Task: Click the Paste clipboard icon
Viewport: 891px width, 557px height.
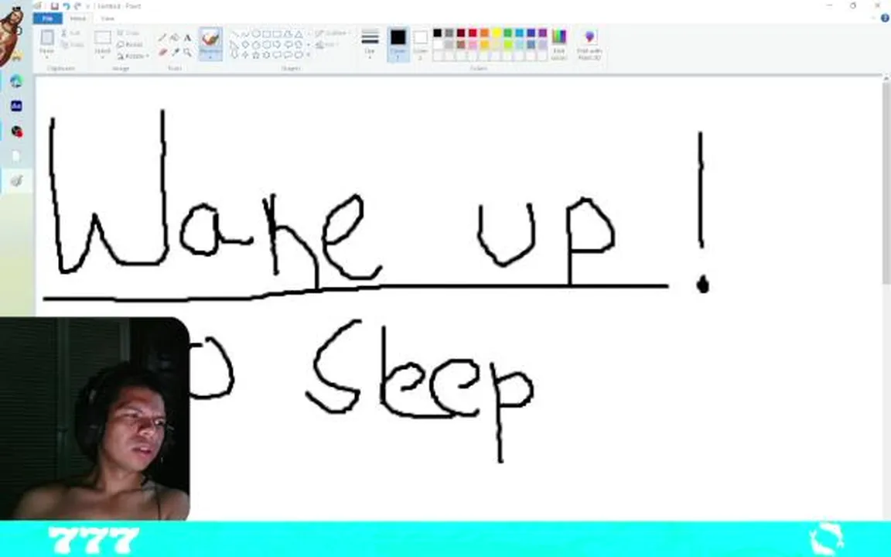Action: point(47,38)
